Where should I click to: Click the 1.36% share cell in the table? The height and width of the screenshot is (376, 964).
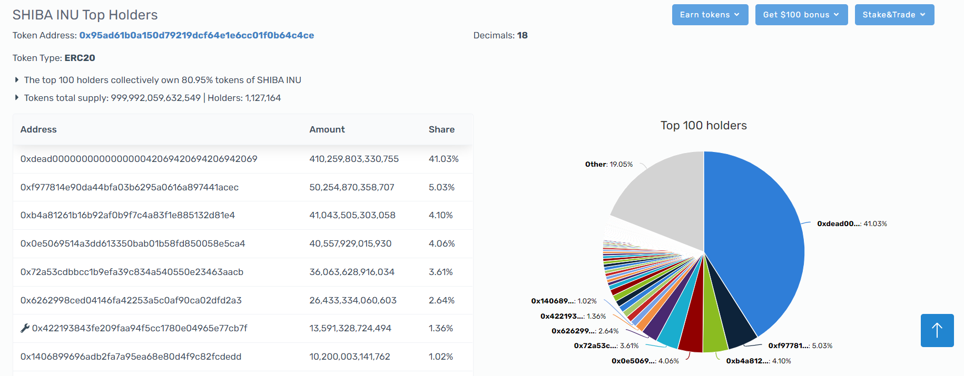(x=441, y=328)
